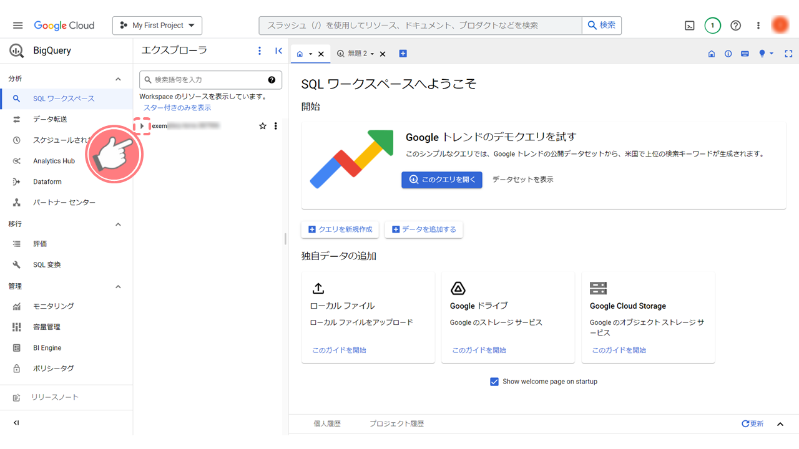Click このクエリを開く button
The width and height of the screenshot is (799, 449).
(442, 180)
